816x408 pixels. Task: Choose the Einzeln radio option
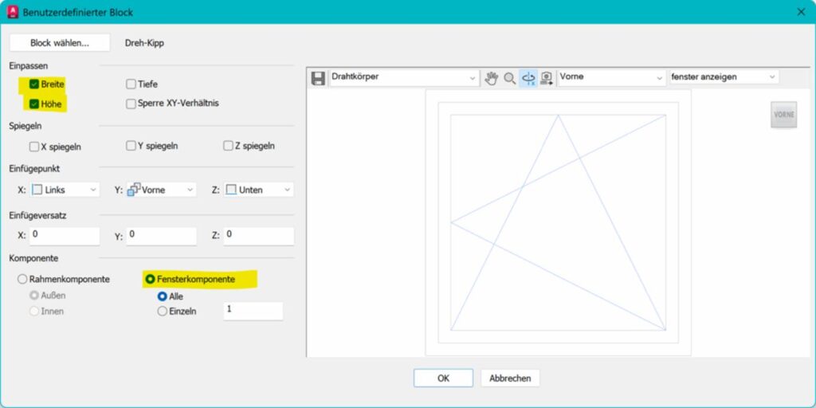[163, 312]
